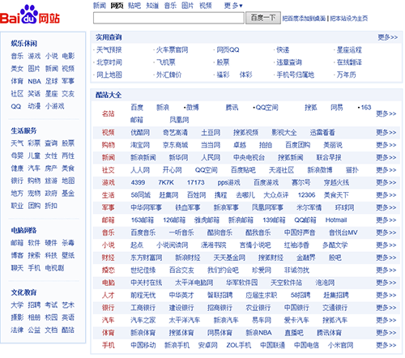Screen dimensions: 405x358
Task: Open NBA in 娱乐休闲 sidebar
Action: pos(34,81)
